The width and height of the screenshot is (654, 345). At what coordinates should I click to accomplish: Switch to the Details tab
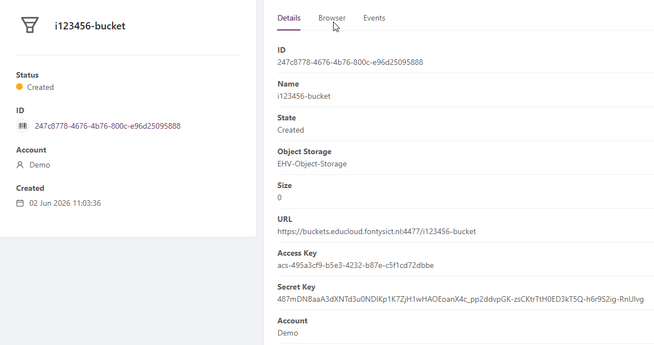pos(289,18)
